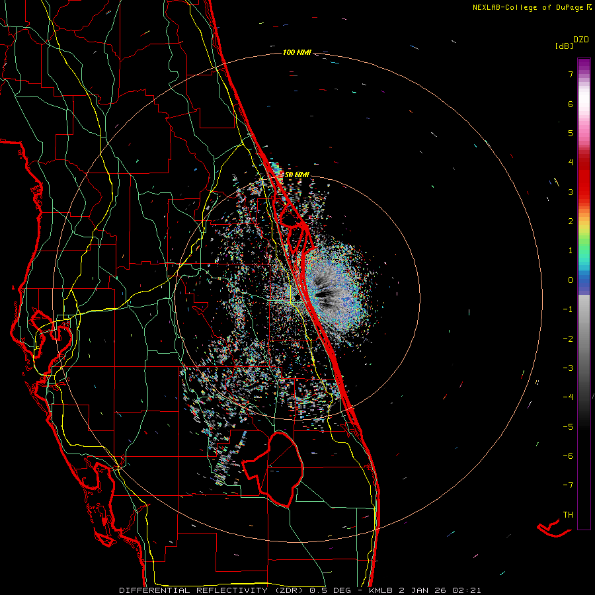Click the legend value -2 label
This screenshot has height=595, width=595.
pos(568,339)
